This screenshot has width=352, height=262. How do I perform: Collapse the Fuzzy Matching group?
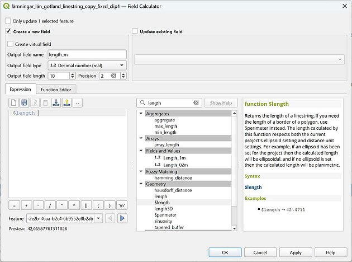(141, 171)
